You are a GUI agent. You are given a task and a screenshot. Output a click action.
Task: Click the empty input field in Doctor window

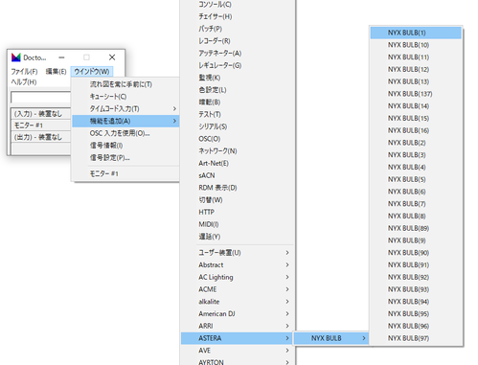pos(41,98)
